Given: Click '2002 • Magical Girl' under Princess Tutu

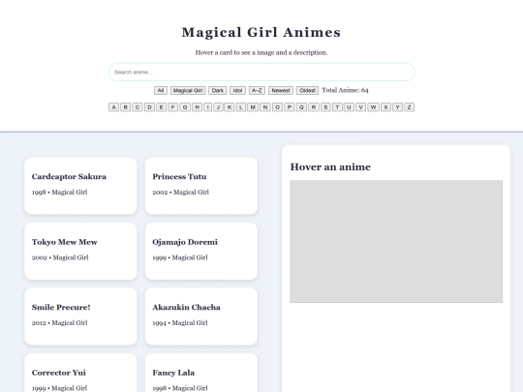Looking at the screenshot, I should point(180,192).
